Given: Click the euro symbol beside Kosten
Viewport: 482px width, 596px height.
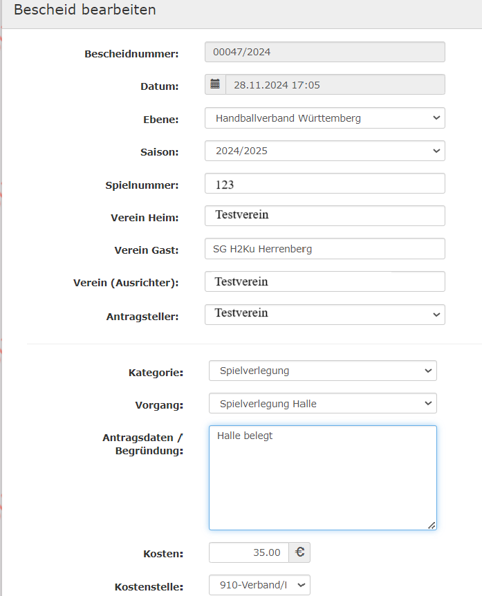Looking at the screenshot, I should coord(299,552).
